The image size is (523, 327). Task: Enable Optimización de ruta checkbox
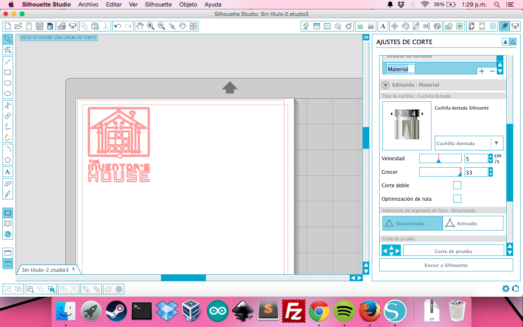click(457, 199)
